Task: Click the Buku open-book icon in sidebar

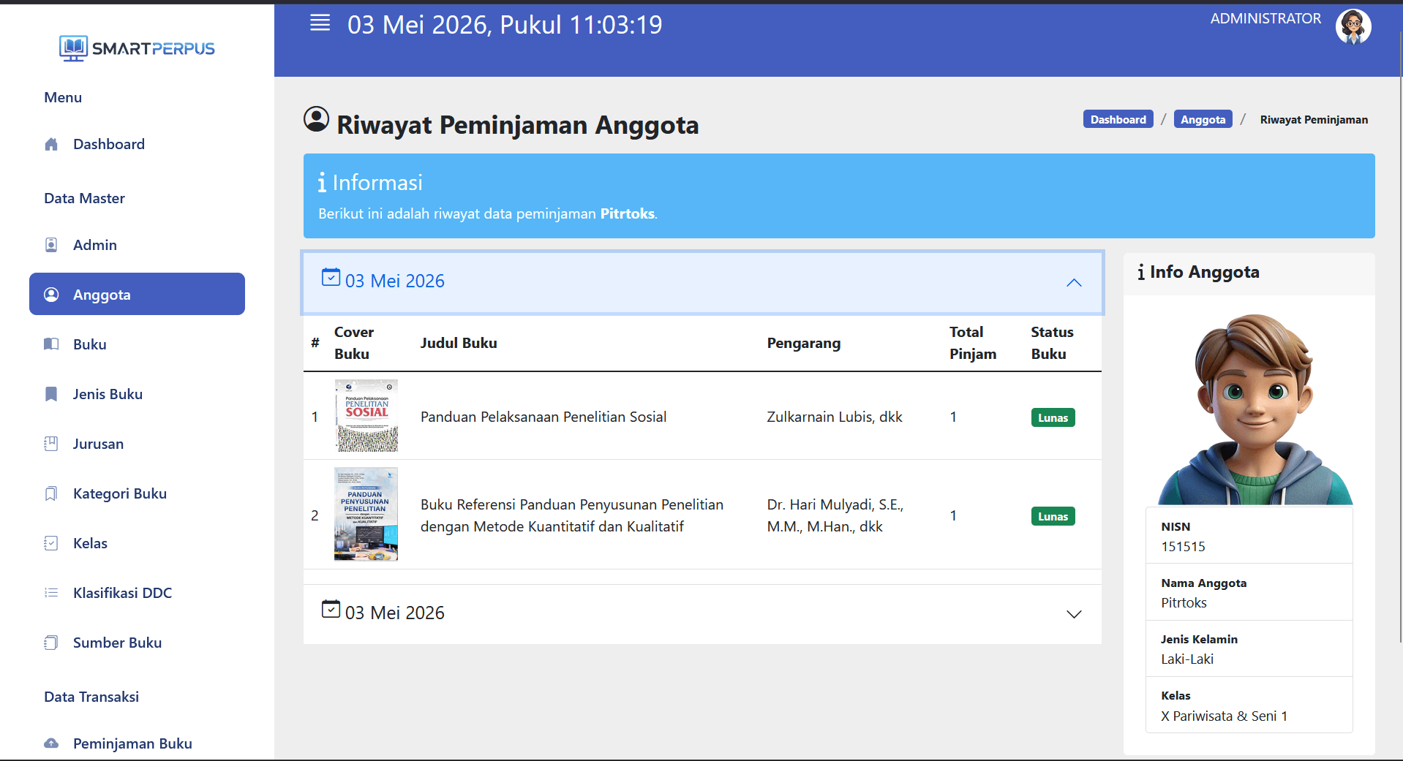Action: tap(51, 344)
